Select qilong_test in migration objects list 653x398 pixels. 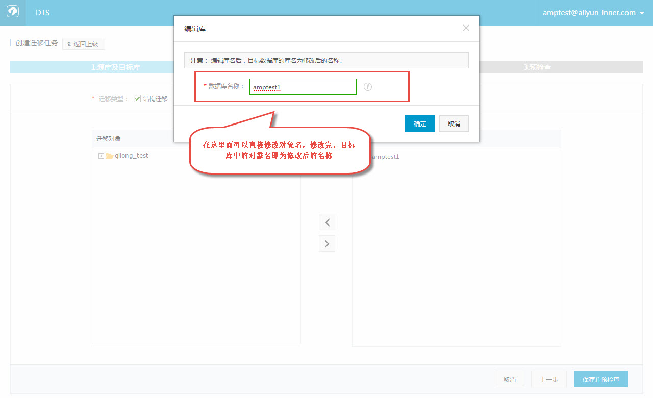tap(132, 156)
